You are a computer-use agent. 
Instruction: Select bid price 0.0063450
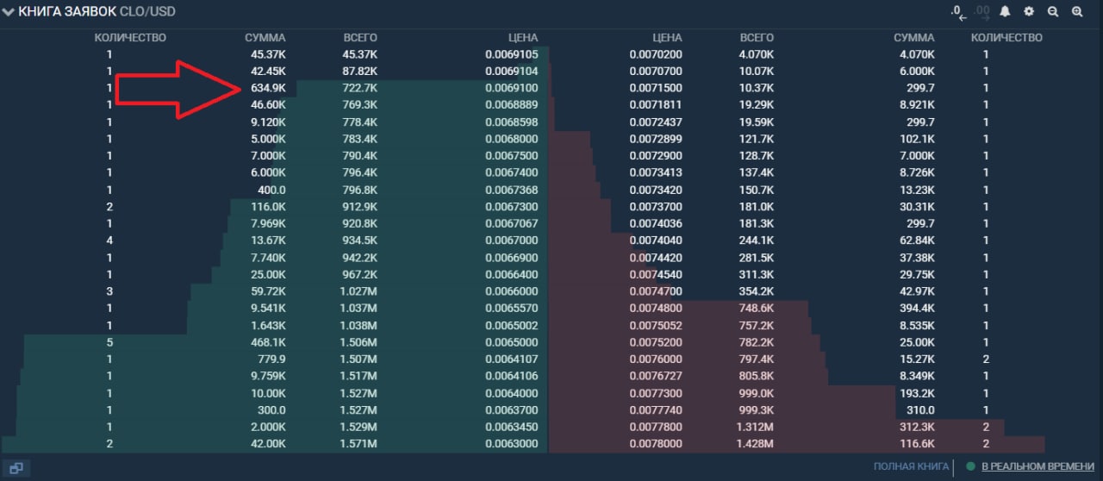coord(511,428)
